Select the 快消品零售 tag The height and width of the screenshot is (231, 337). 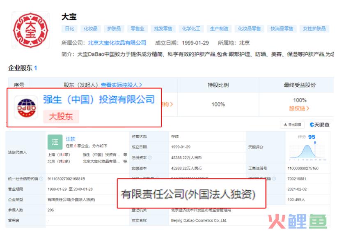coord(282,29)
